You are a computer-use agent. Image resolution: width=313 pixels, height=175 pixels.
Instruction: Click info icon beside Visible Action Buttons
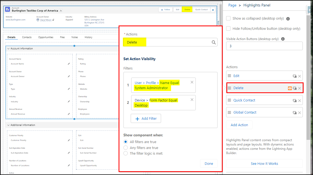click(283, 39)
